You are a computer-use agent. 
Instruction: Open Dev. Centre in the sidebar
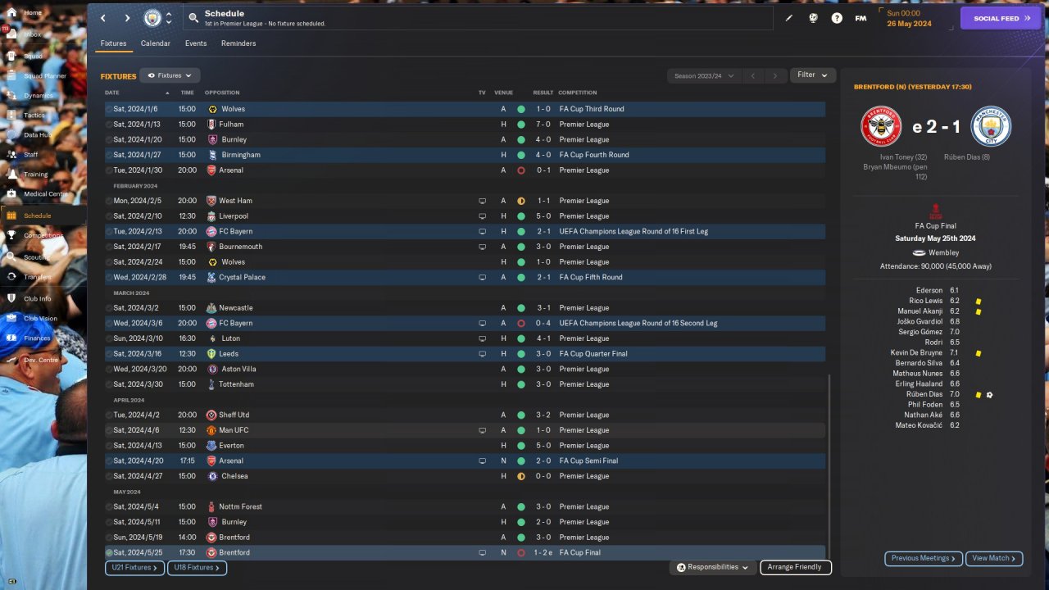coord(41,360)
